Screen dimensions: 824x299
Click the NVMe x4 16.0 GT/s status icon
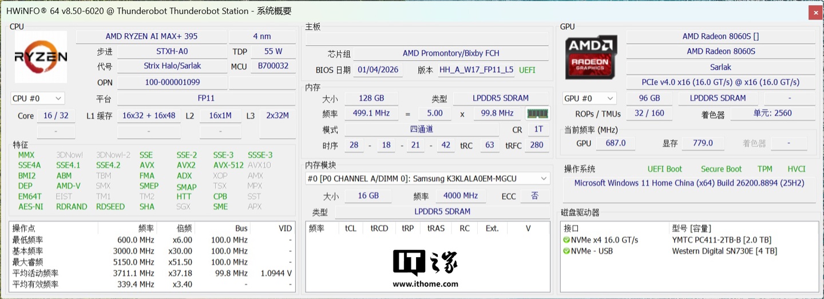tap(566, 240)
